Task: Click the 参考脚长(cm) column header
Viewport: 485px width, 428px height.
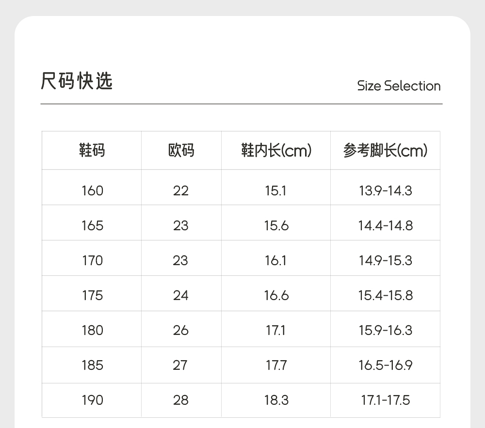Action: click(x=385, y=151)
